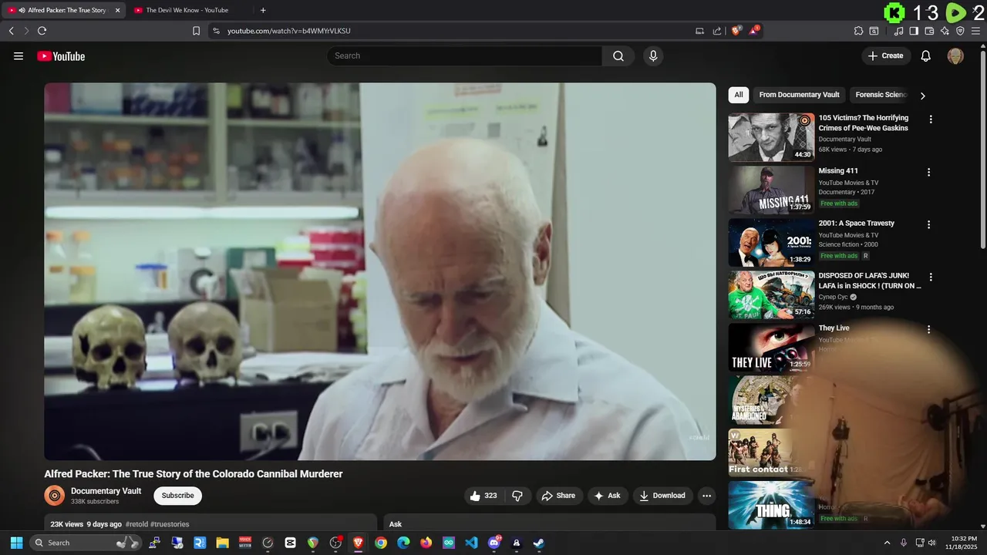Image resolution: width=987 pixels, height=555 pixels.
Task: Open Brave main hamburger menu
Action: (x=976, y=31)
